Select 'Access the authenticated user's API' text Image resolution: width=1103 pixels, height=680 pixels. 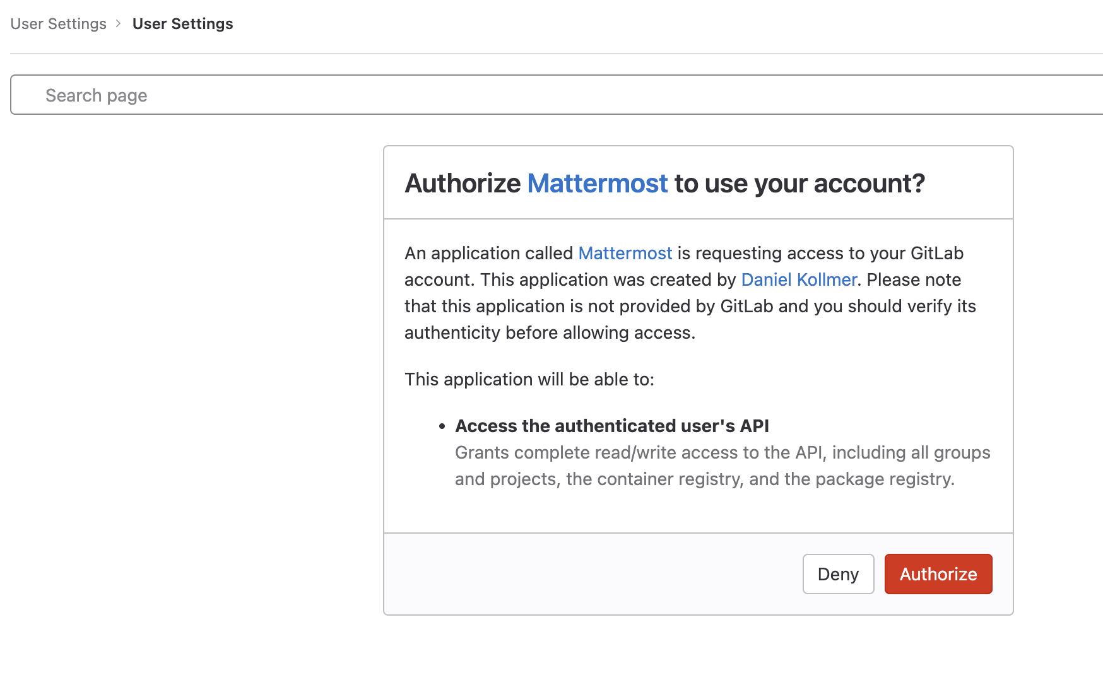[x=612, y=426]
